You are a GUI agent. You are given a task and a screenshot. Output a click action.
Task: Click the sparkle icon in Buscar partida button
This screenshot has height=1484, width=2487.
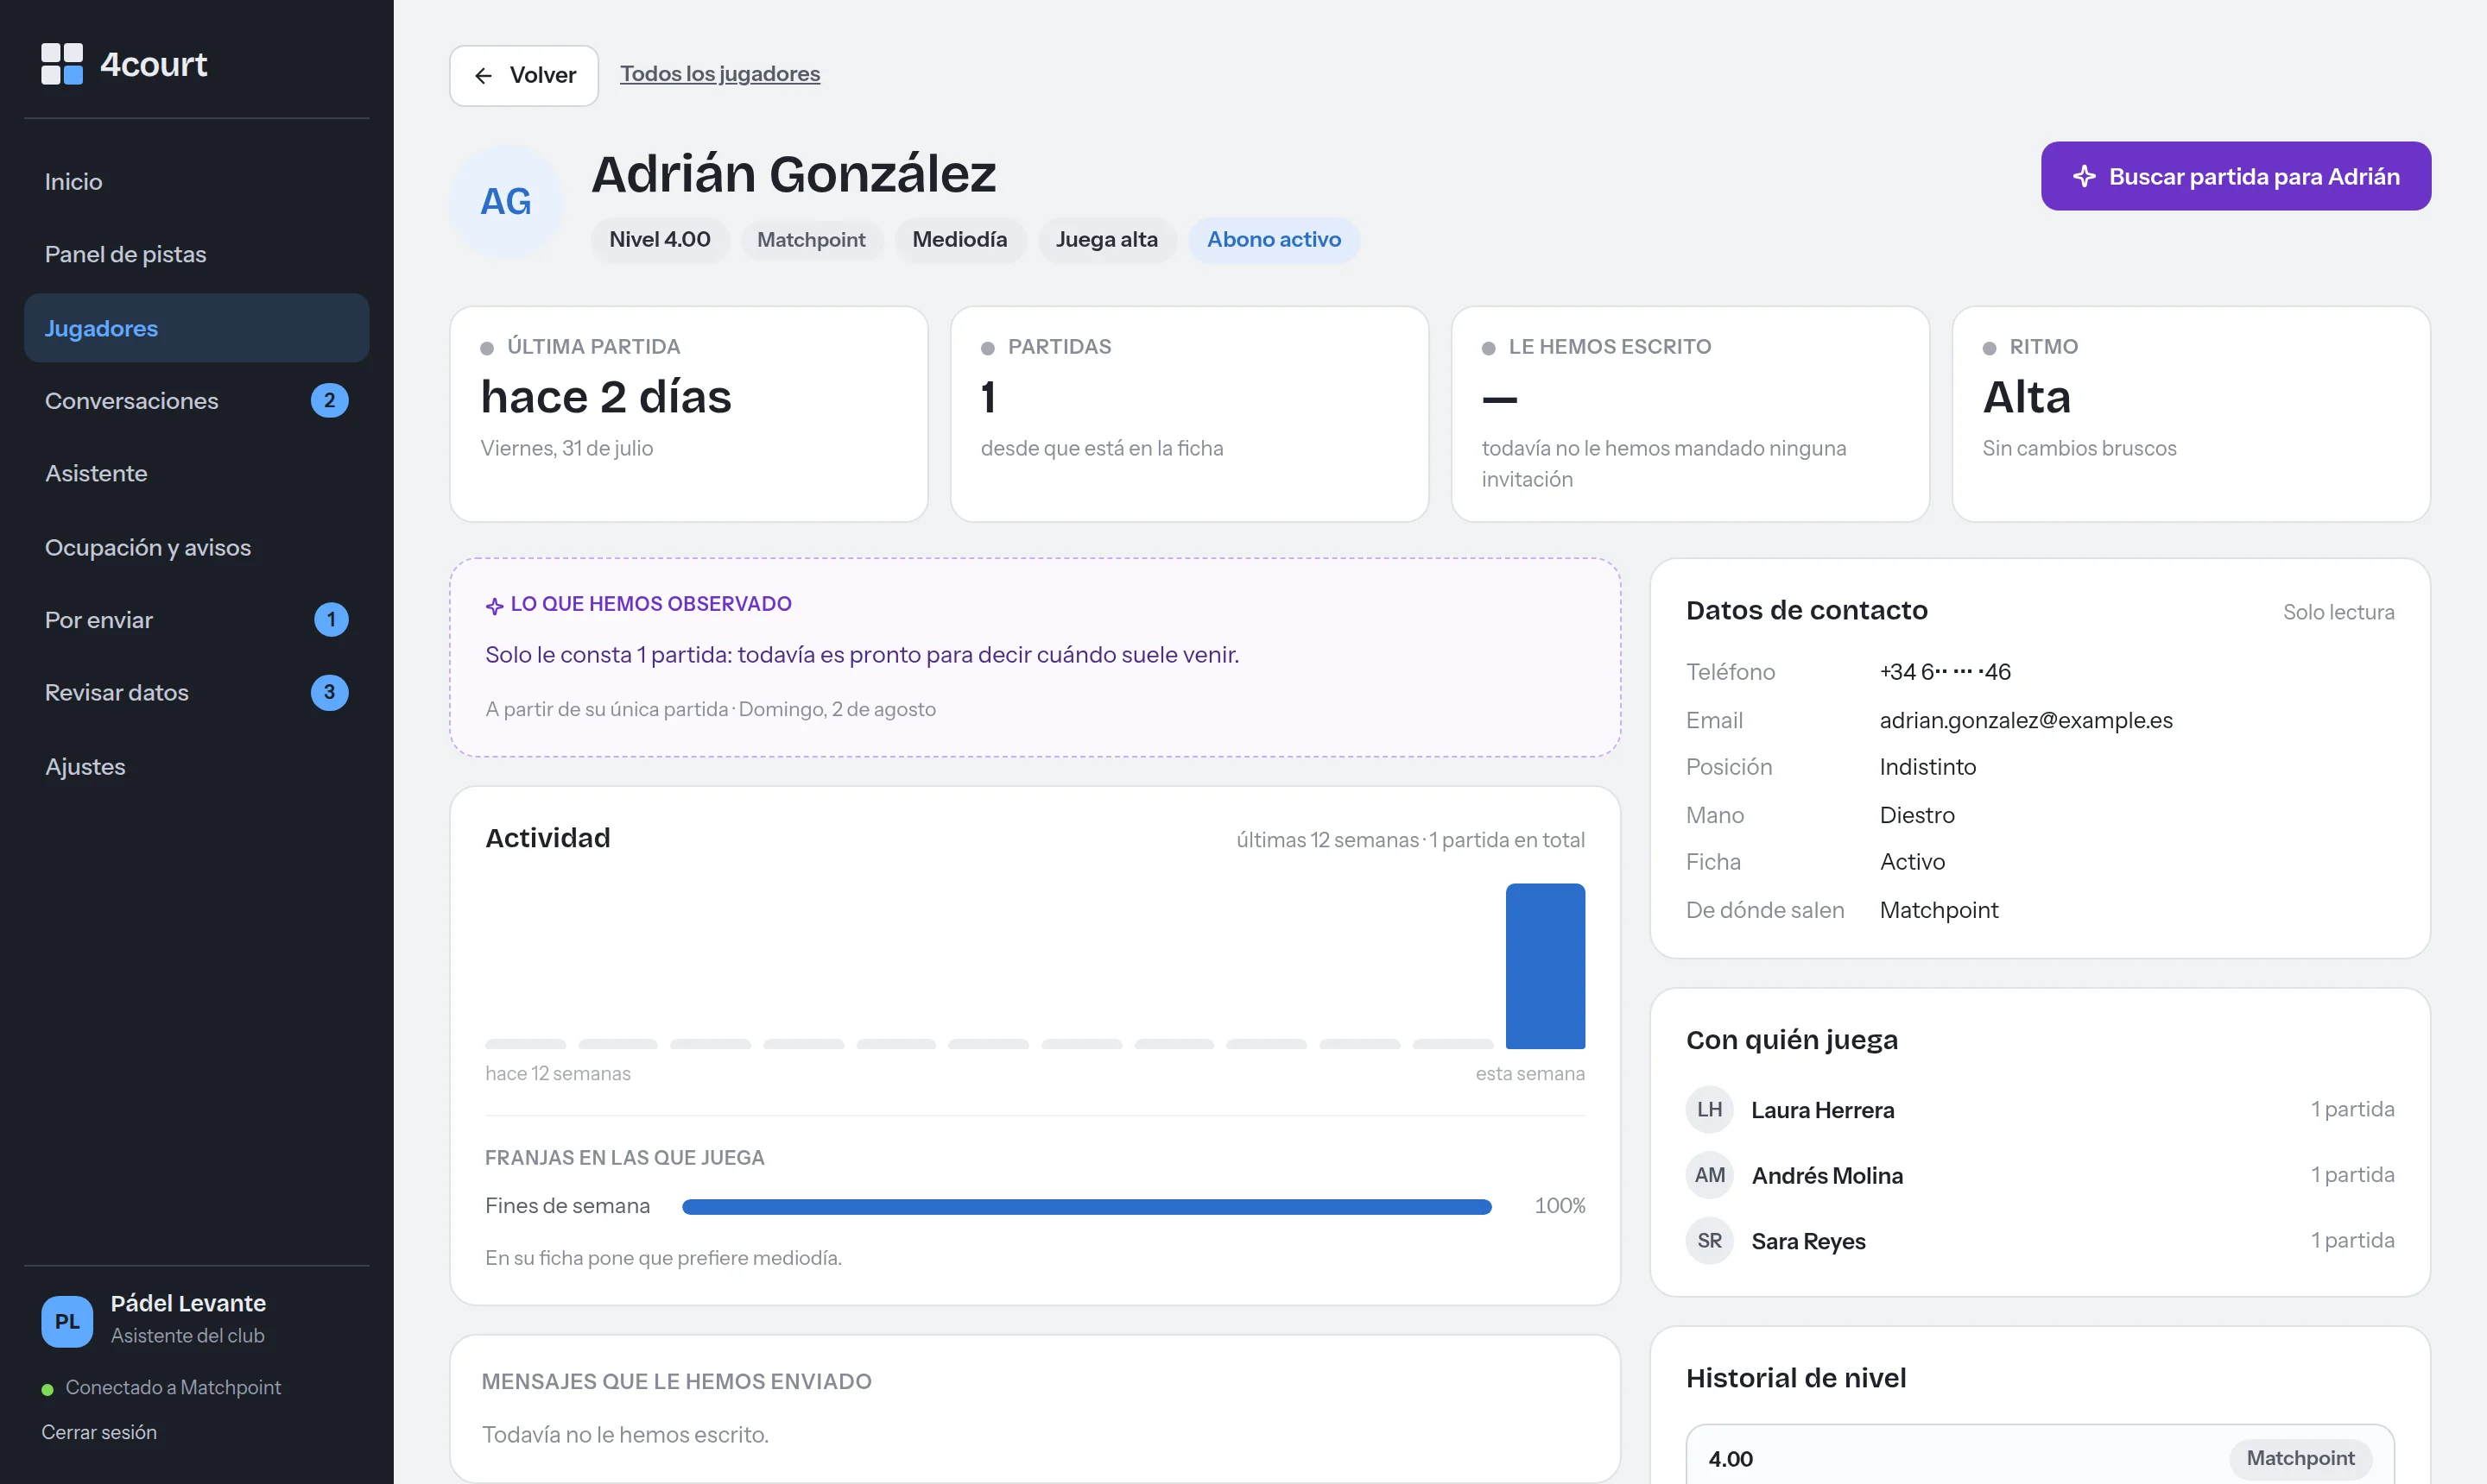(2085, 176)
